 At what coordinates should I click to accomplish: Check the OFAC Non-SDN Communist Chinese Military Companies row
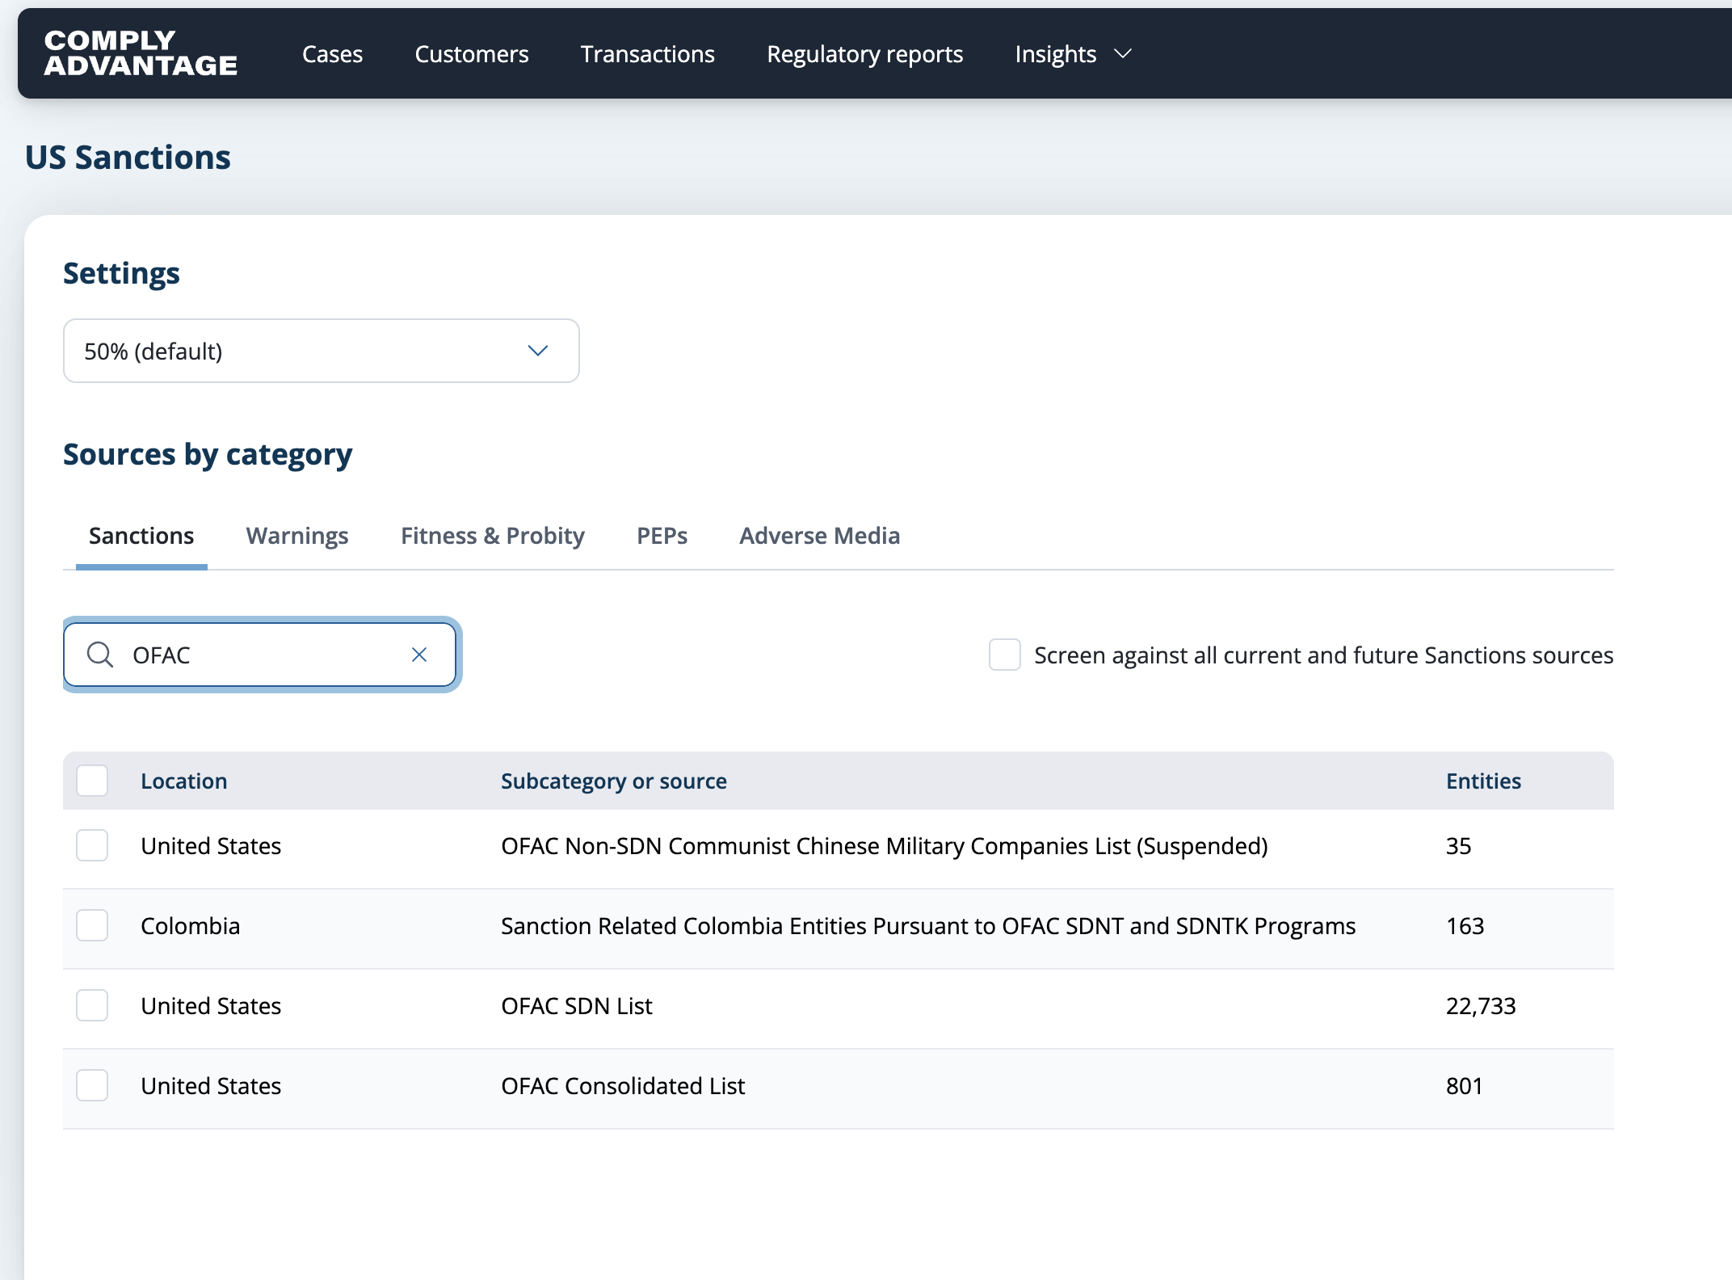coord(92,845)
